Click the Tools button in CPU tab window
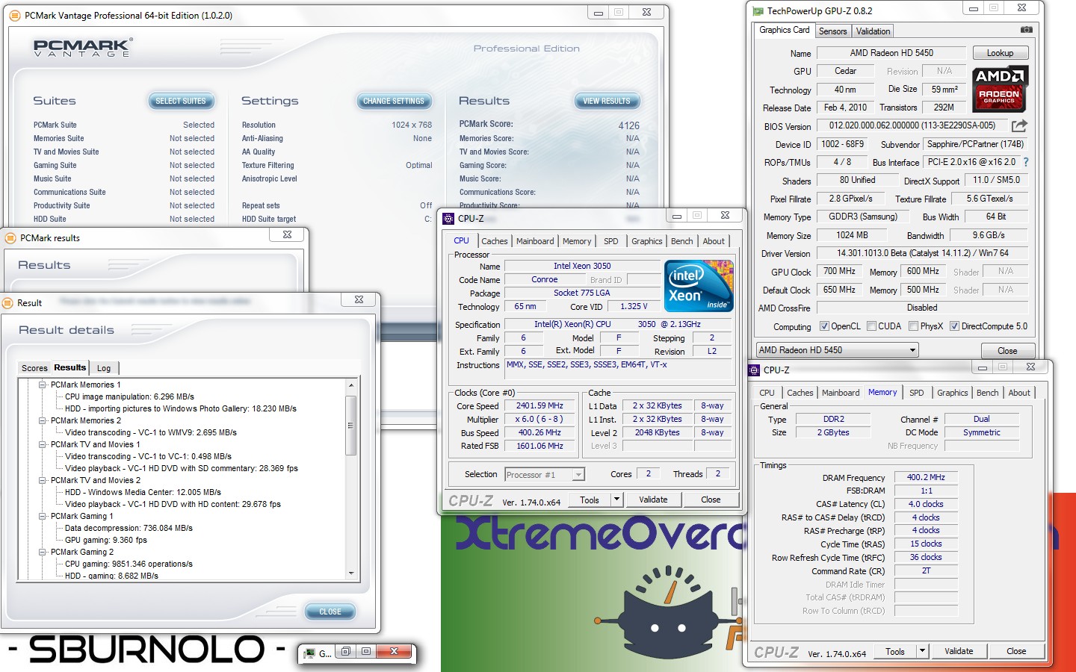Viewport: 1076px width, 672px height. coord(590,500)
